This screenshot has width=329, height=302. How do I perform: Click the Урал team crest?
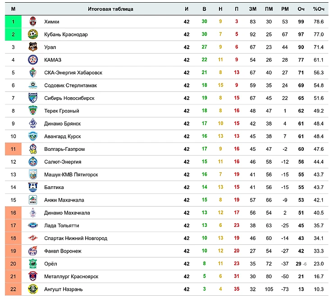click(x=33, y=47)
